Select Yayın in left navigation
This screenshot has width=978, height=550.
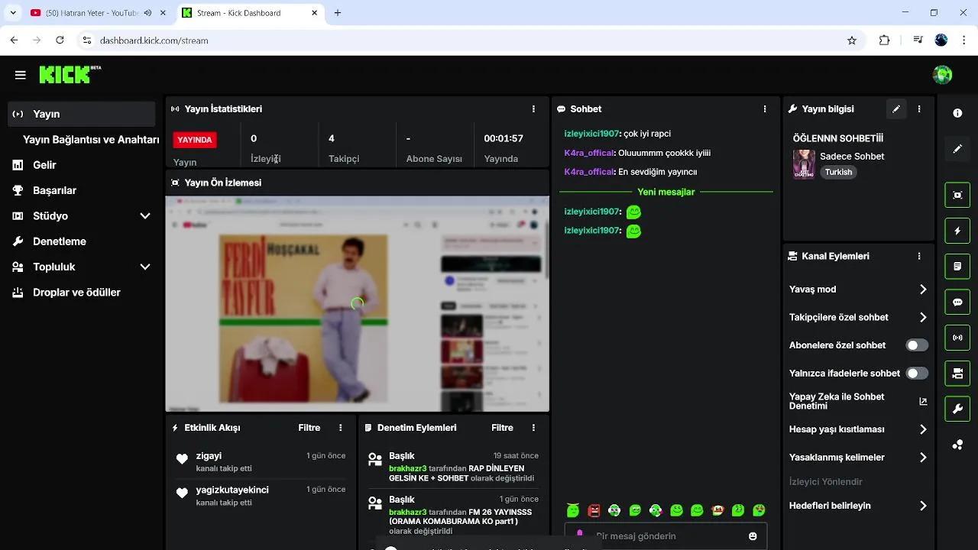point(82,114)
